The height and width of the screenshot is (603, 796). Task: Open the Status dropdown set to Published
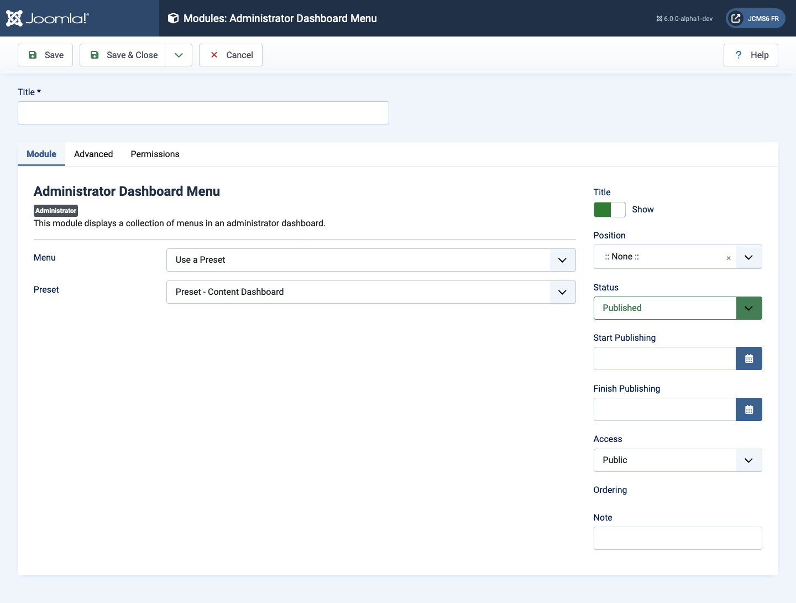point(678,308)
